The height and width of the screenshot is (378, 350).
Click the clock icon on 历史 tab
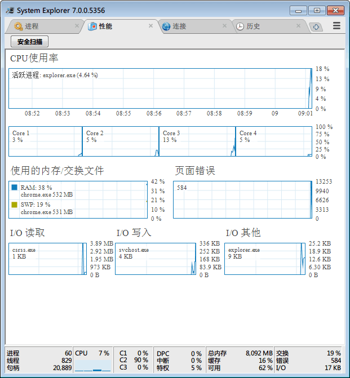[x=240, y=26]
